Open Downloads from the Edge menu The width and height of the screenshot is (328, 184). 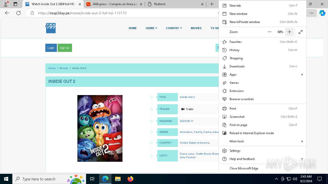[x=262, y=66]
